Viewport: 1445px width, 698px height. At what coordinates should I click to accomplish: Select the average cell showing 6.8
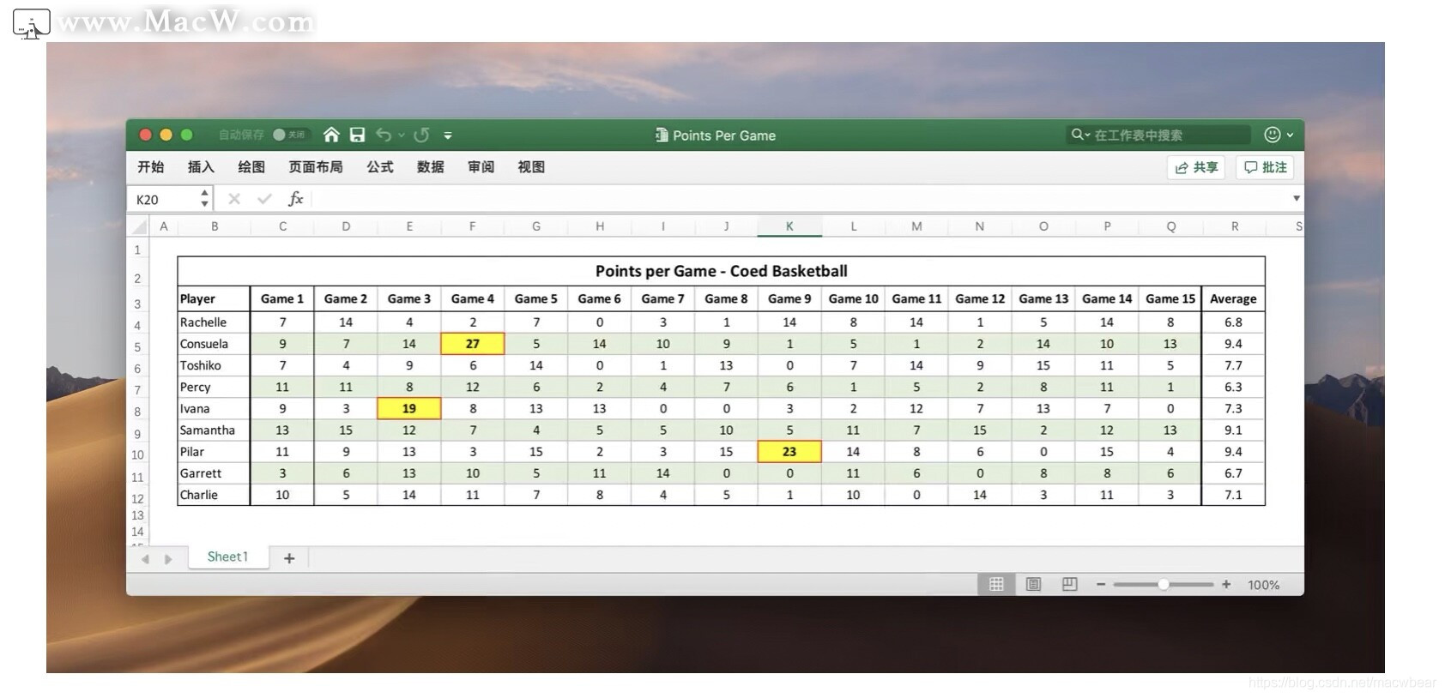pos(1233,322)
